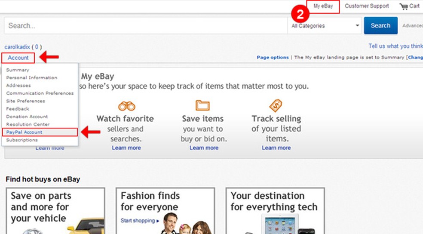This screenshot has width=423, height=234.
Task: Click the folder Save items icon
Action: click(x=202, y=105)
